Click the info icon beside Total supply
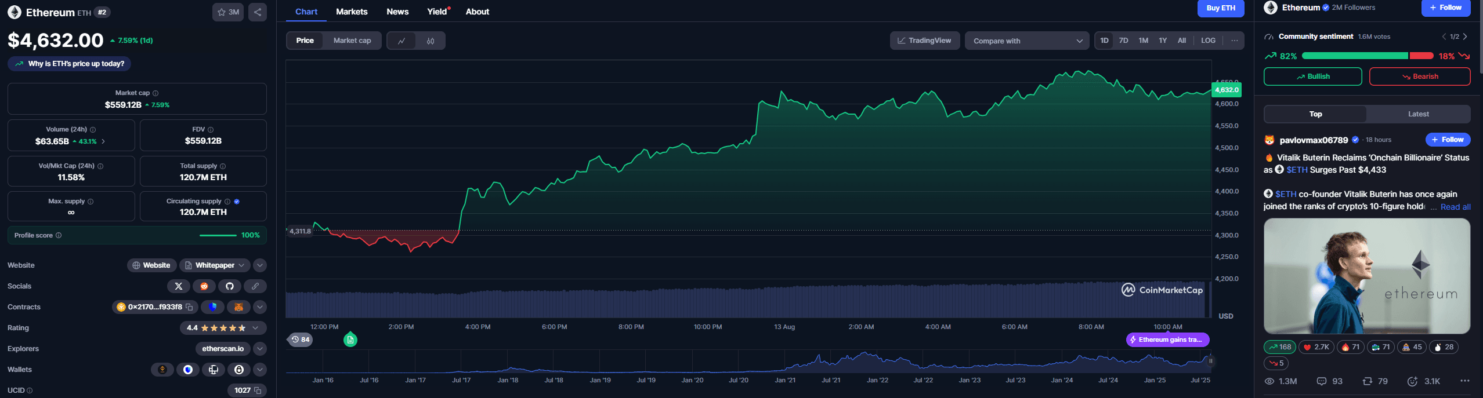Viewport: 1483px width, 398px height. (223, 166)
